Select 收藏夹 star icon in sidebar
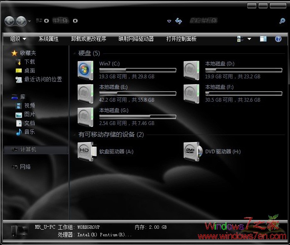The width and height of the screenshot is (290, 245). point(14,53)
